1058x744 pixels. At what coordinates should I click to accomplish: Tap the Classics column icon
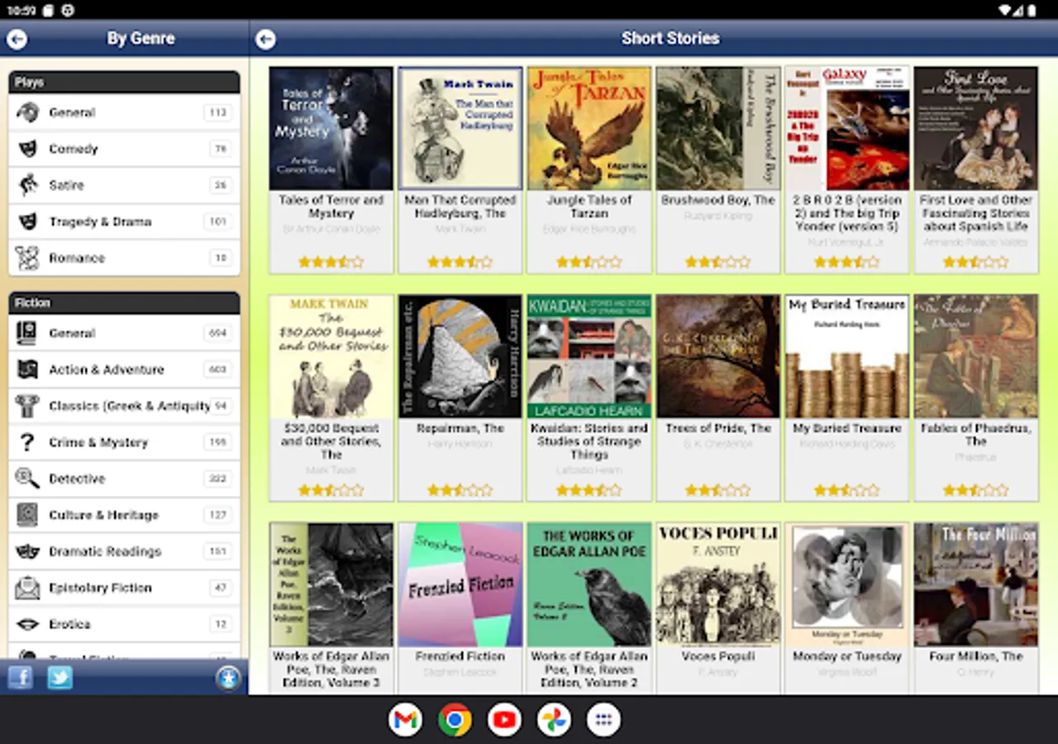click(27, 406)
